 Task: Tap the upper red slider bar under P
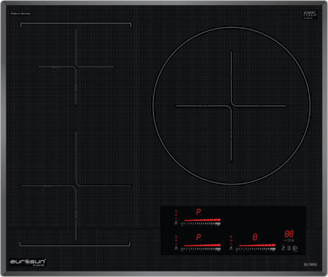(202, 220)
